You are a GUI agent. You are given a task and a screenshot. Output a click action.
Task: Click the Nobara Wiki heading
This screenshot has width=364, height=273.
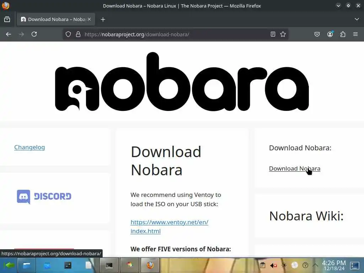click(306, 216)
